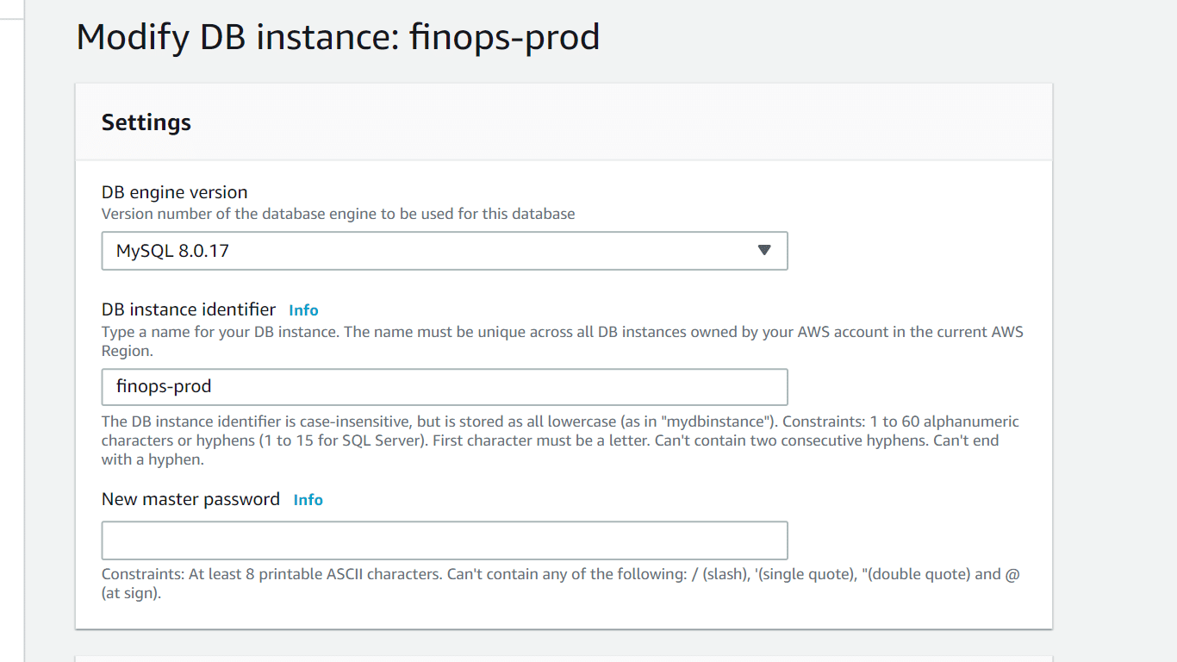Open the DB engine version dropdown
The height and width of the screenshot is (662, 1177).
tap(445, 251)
